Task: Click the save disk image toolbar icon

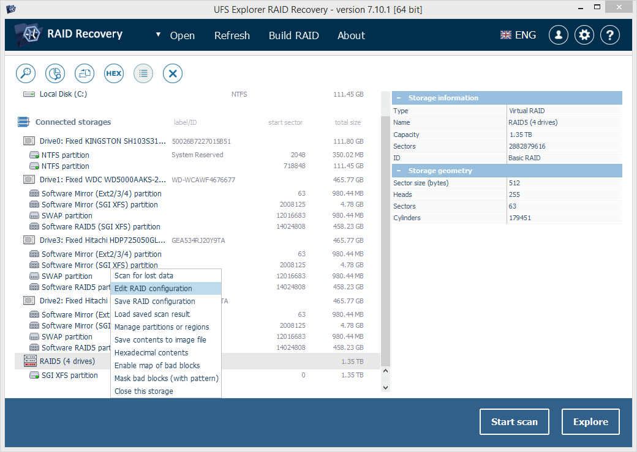Action: point(85,73)
